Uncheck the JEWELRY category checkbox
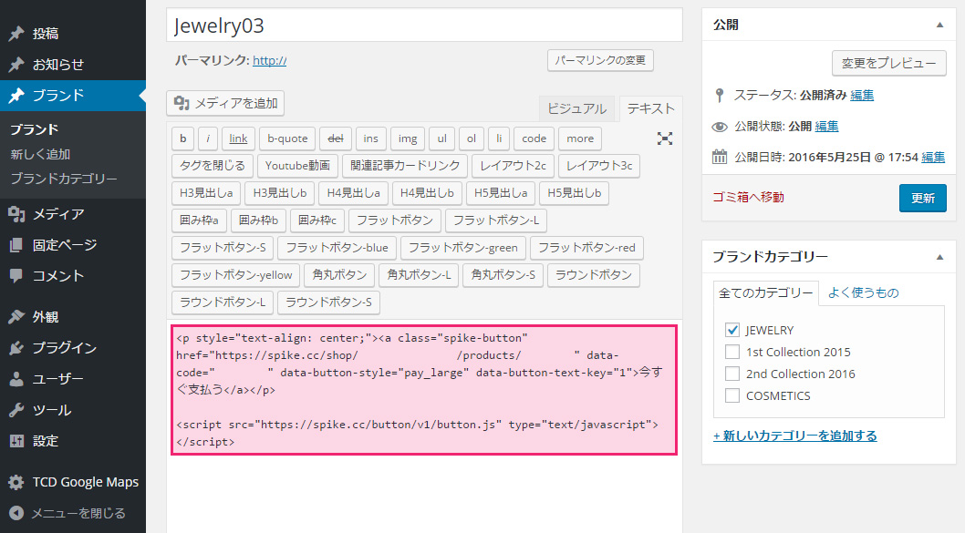 (x=732, y=330)
